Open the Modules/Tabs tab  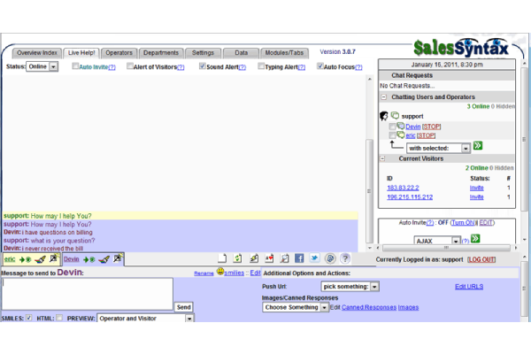[x=284, y=53]
